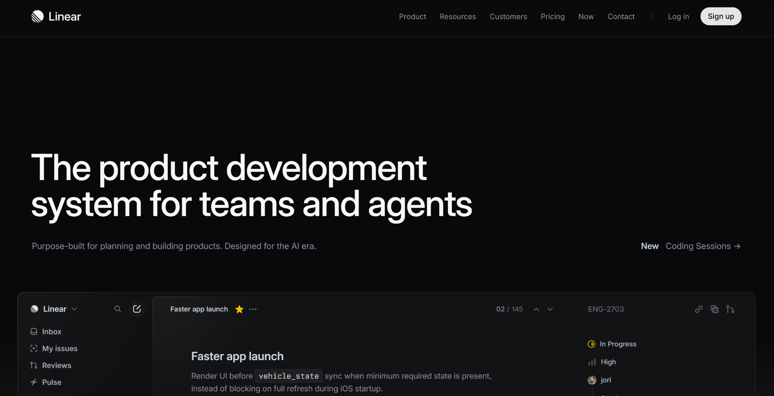Open Pulse in the sidebar
The height and width of the screenshot is (396, 774).
tap(46, 382)
